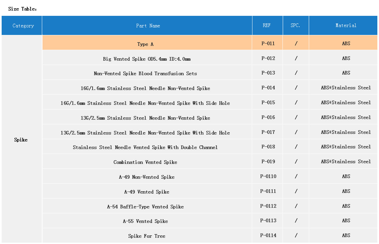
Task: Select the REF column header
Action: [267, 25]
